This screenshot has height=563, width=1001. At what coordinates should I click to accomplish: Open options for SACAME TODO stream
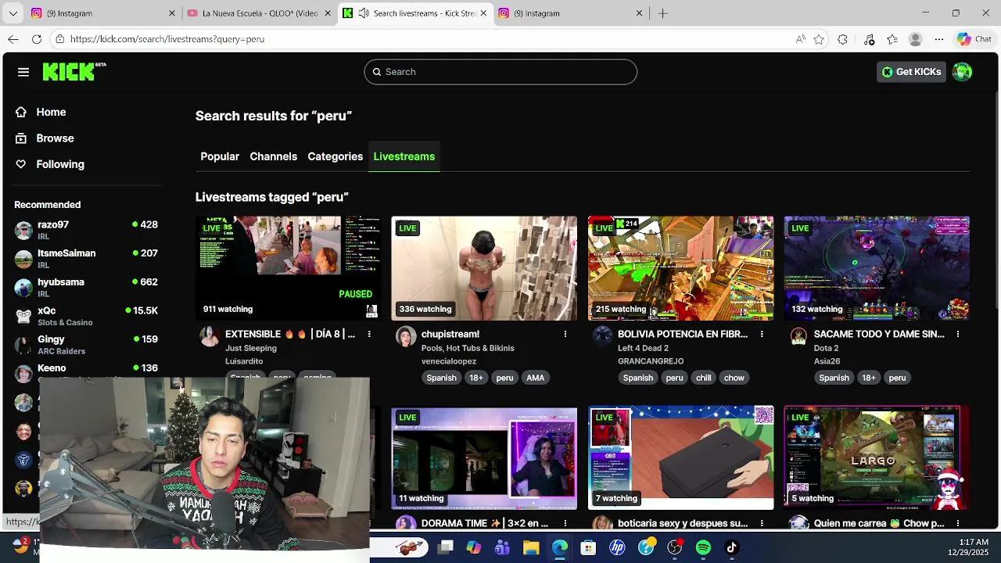click(958, 334)
